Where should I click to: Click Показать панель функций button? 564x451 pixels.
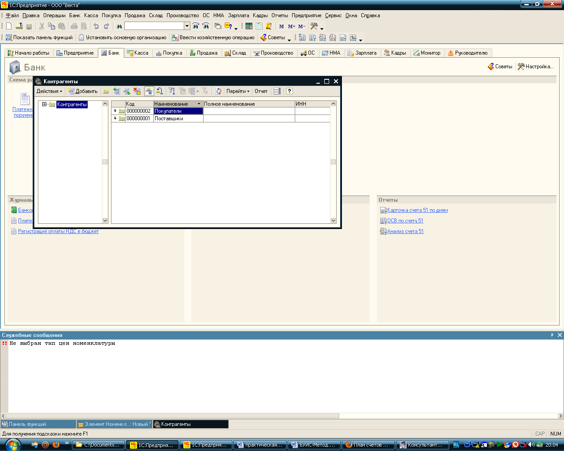coord(39,37)
